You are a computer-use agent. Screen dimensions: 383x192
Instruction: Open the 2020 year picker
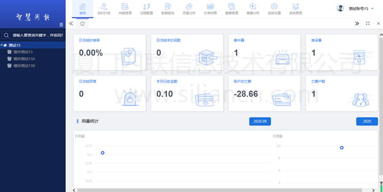pos(367,121)
